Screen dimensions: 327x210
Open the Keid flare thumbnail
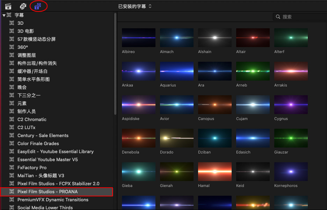tap(253, 172)
